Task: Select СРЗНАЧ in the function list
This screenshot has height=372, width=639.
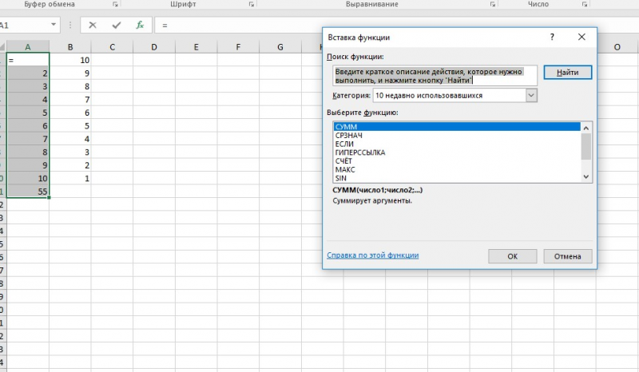Action: pos(349,135)
